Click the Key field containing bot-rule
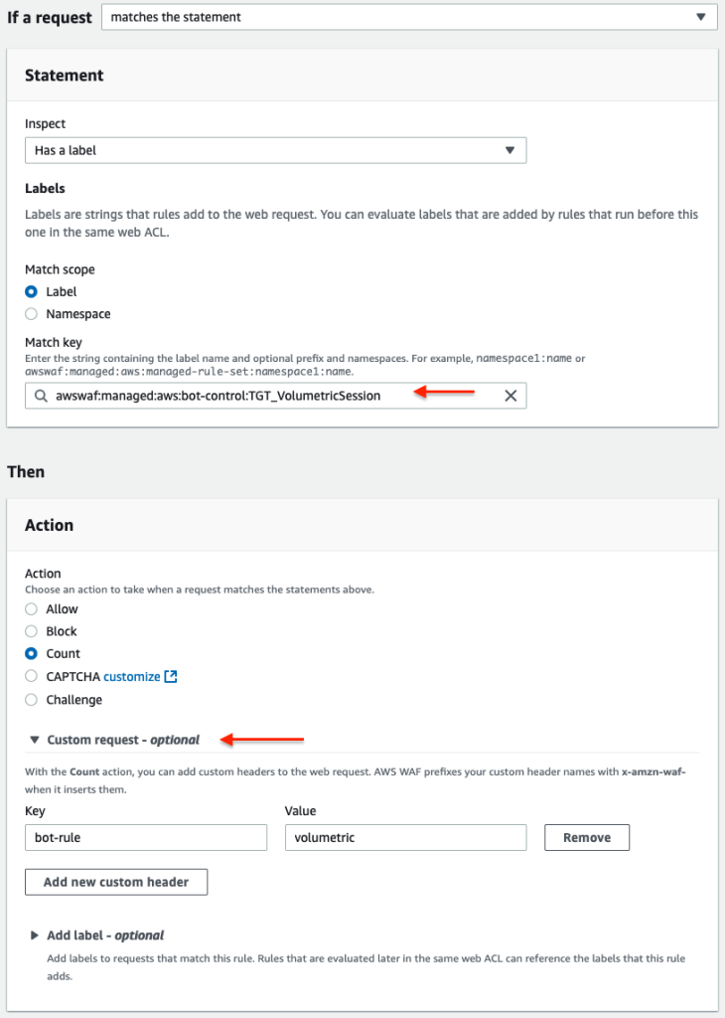Image resolution: width=725 pixels, height=1018 pixels. click(145, 837)
